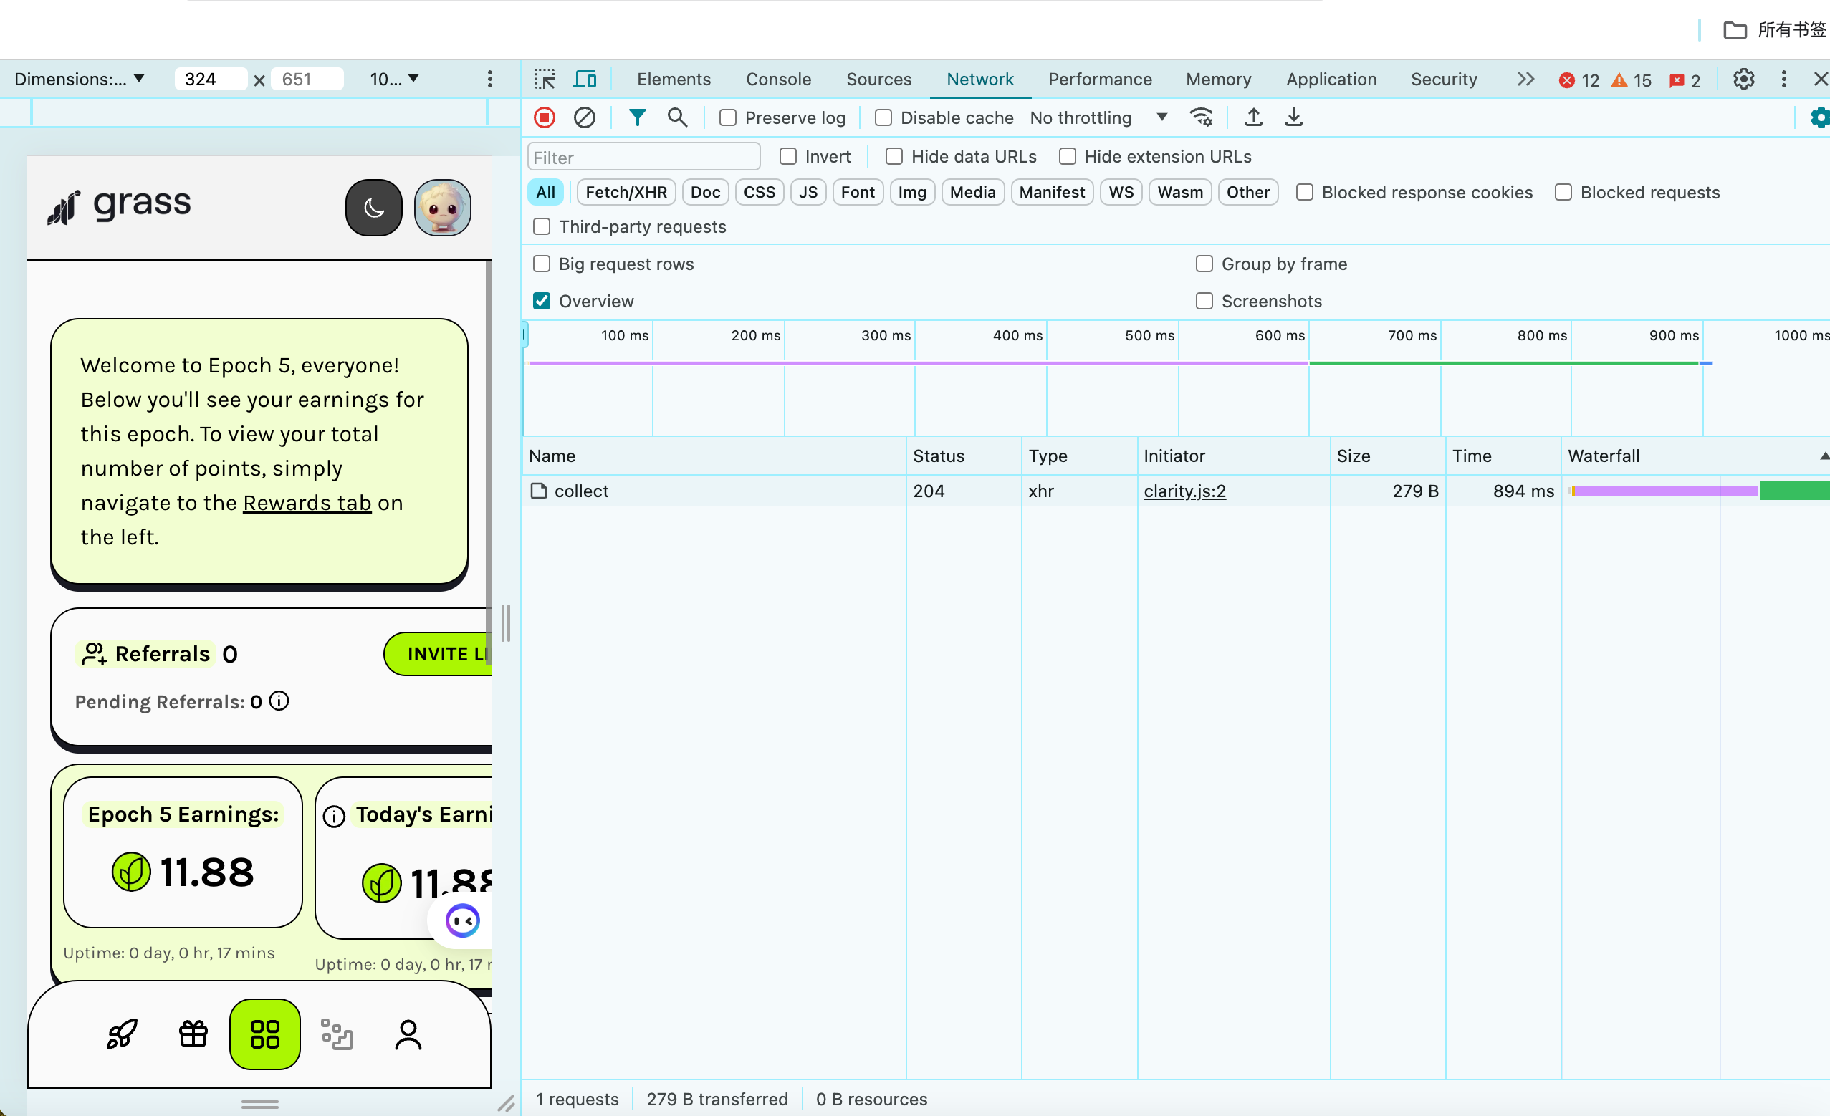Switch to the Console tab

coord(777,79)
